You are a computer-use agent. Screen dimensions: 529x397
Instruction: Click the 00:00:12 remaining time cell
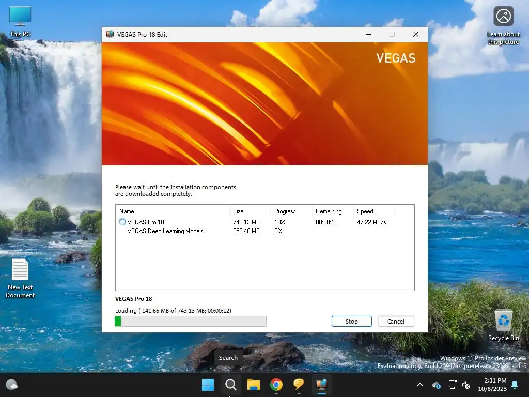click(x=326, y=222)
